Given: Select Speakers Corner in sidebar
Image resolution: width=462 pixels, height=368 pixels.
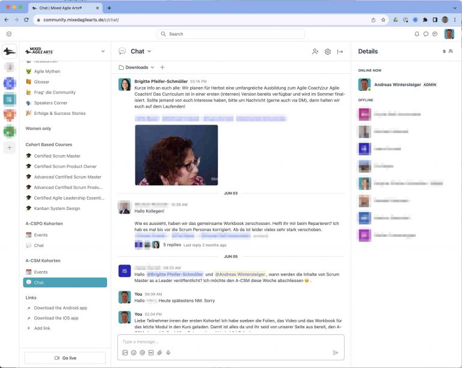Looking at the screenshot, I should (x=51, y=103).
